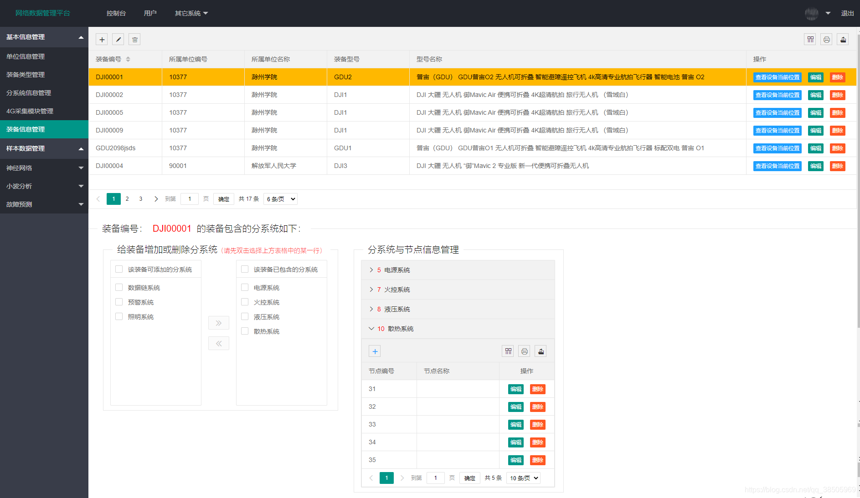The width and height of the screenshot is (860, 498).
Task: Select 装备类型管理 in sidebar
Action: click(44, 75)
